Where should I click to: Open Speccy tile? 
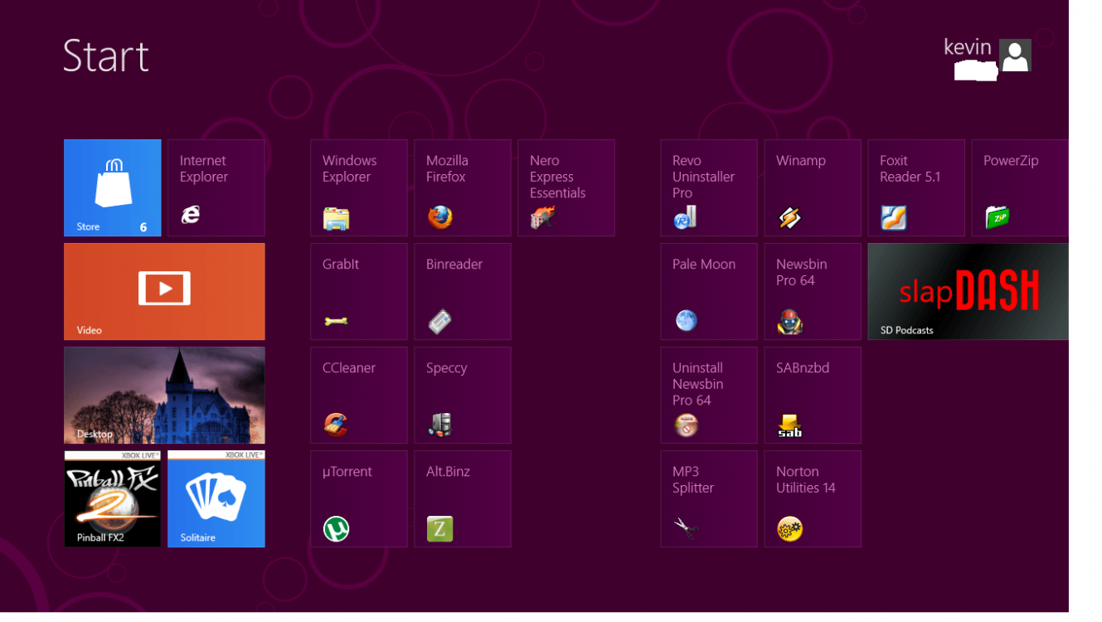(462, 395)
